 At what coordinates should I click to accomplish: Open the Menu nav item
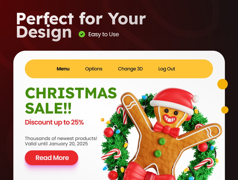(x=63, y=69)
